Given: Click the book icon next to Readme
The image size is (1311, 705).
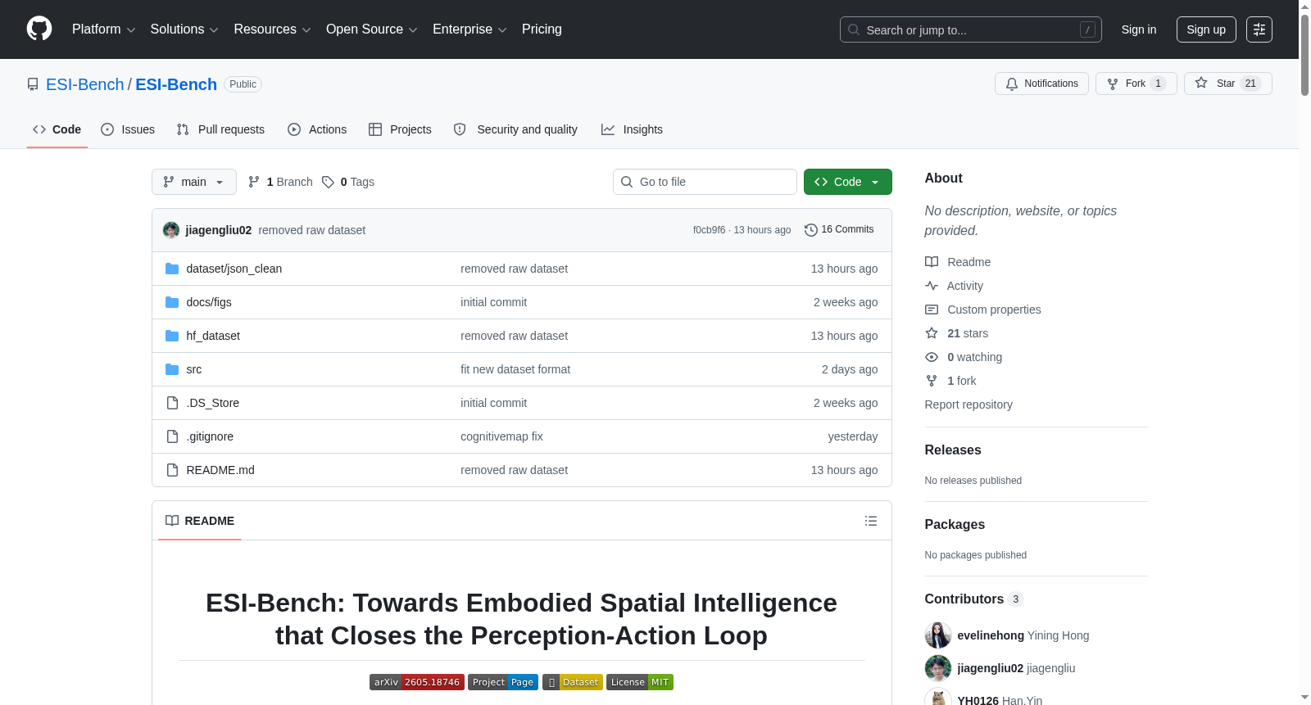Looking at the screenshot, I should tap(932, 262).
